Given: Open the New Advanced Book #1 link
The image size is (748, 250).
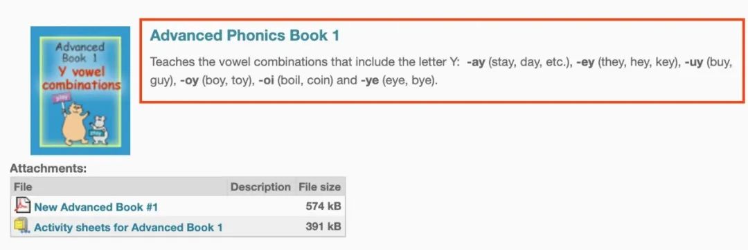Looking at the screenshot, I should coord(96,207).
